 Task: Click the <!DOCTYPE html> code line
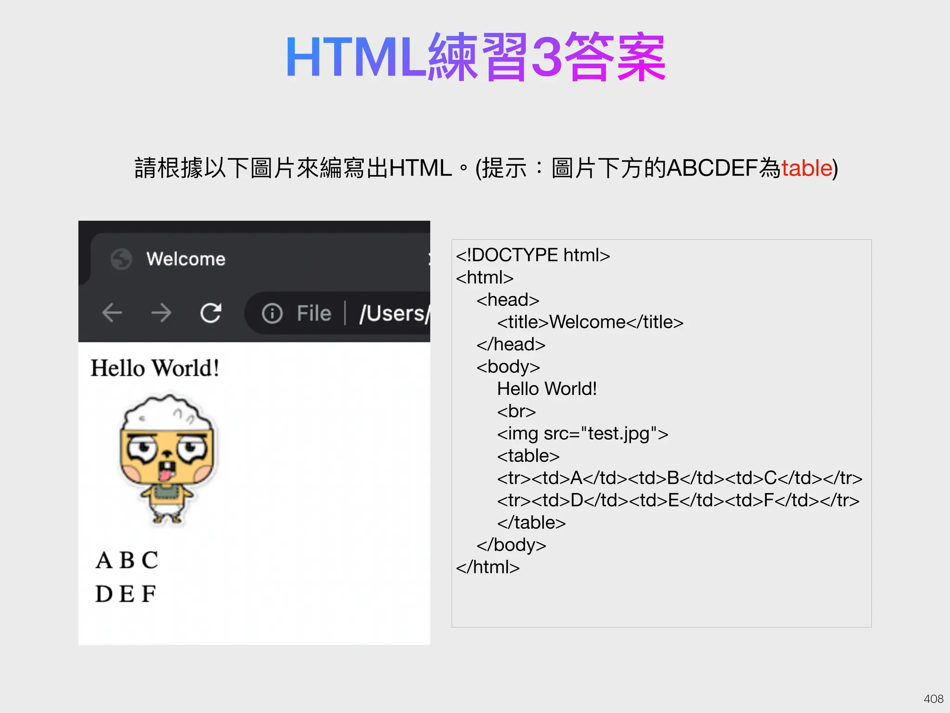pos(533,255)
